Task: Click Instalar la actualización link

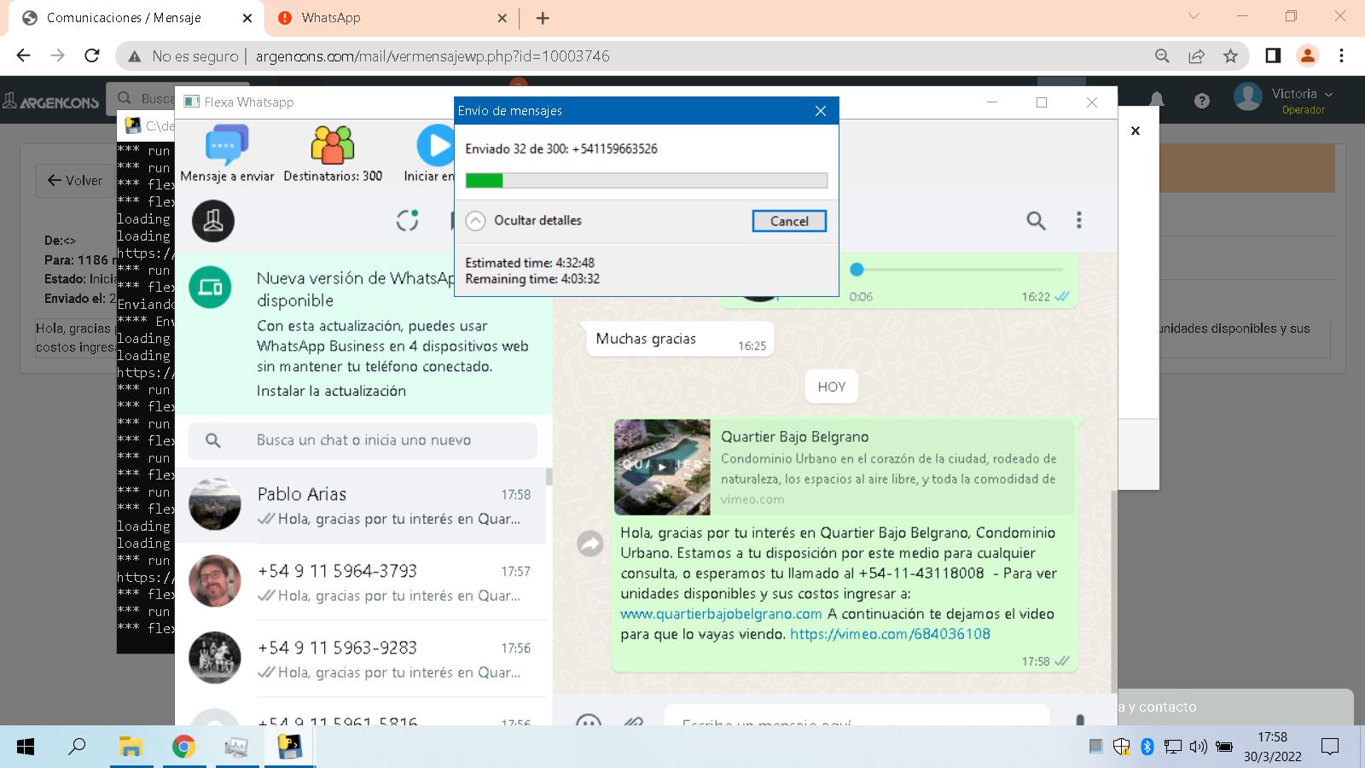Action: [x=331, y=391]
